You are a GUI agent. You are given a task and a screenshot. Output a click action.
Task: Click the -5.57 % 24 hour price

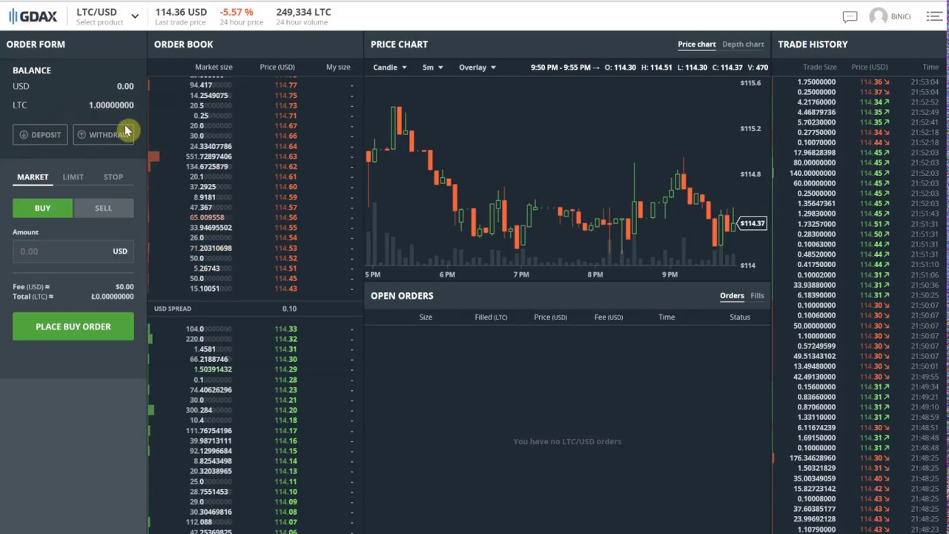(237, 13)
